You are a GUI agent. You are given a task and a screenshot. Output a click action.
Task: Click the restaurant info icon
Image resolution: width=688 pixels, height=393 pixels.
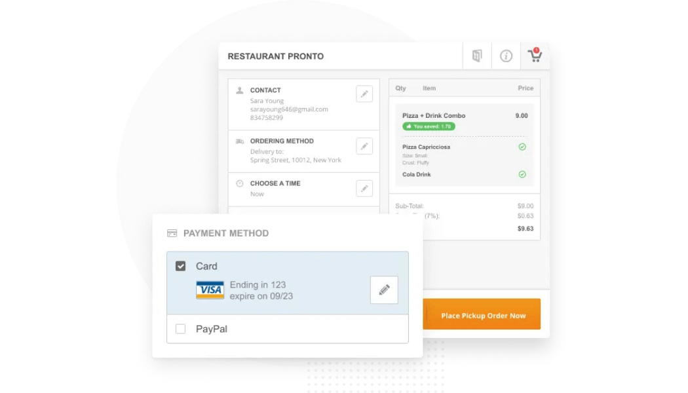506,56
